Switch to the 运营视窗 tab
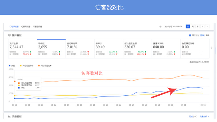Viewport: 217px width, 122px height. point(14,27)
